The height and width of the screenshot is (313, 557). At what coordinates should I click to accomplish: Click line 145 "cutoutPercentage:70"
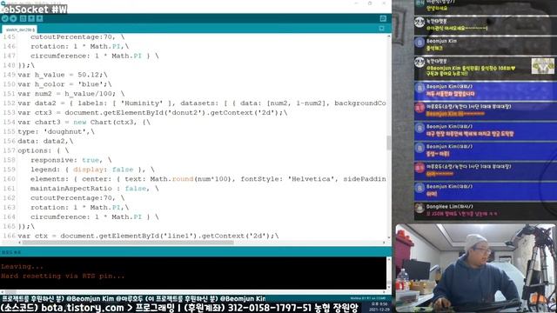(x=77, y=37)
